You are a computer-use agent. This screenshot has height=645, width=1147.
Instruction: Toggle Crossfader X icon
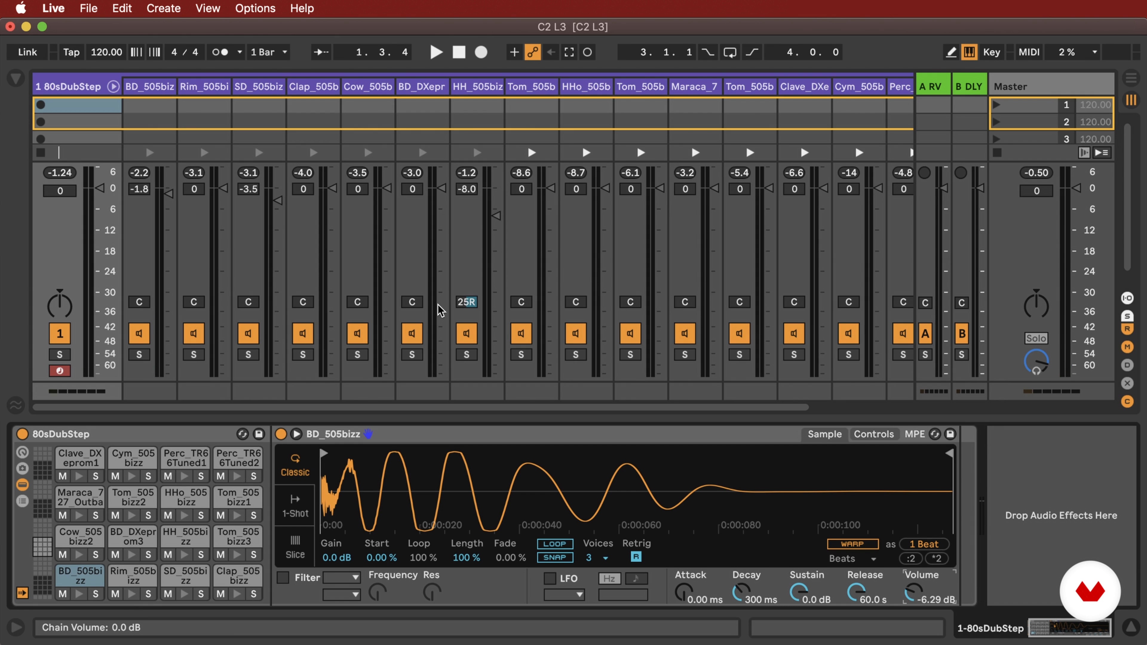[x=1127, y=383]
